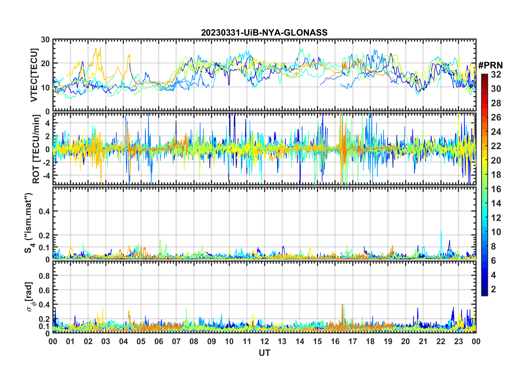Select PRN colorbar tick label 6
Image resolution: width=529 pixels, height=370 pixels.
click(493, 261)
